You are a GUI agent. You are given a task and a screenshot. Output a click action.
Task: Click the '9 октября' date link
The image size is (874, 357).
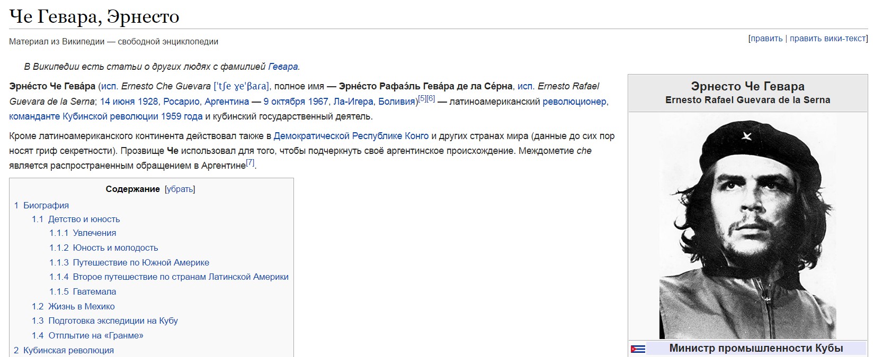tap(284, 102)
